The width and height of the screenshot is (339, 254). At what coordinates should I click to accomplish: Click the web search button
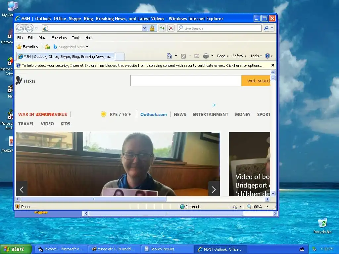point(256,81)
